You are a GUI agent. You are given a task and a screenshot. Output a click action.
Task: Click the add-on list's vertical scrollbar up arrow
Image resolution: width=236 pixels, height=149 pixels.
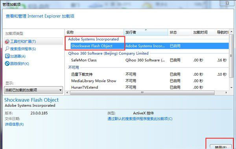231,32
